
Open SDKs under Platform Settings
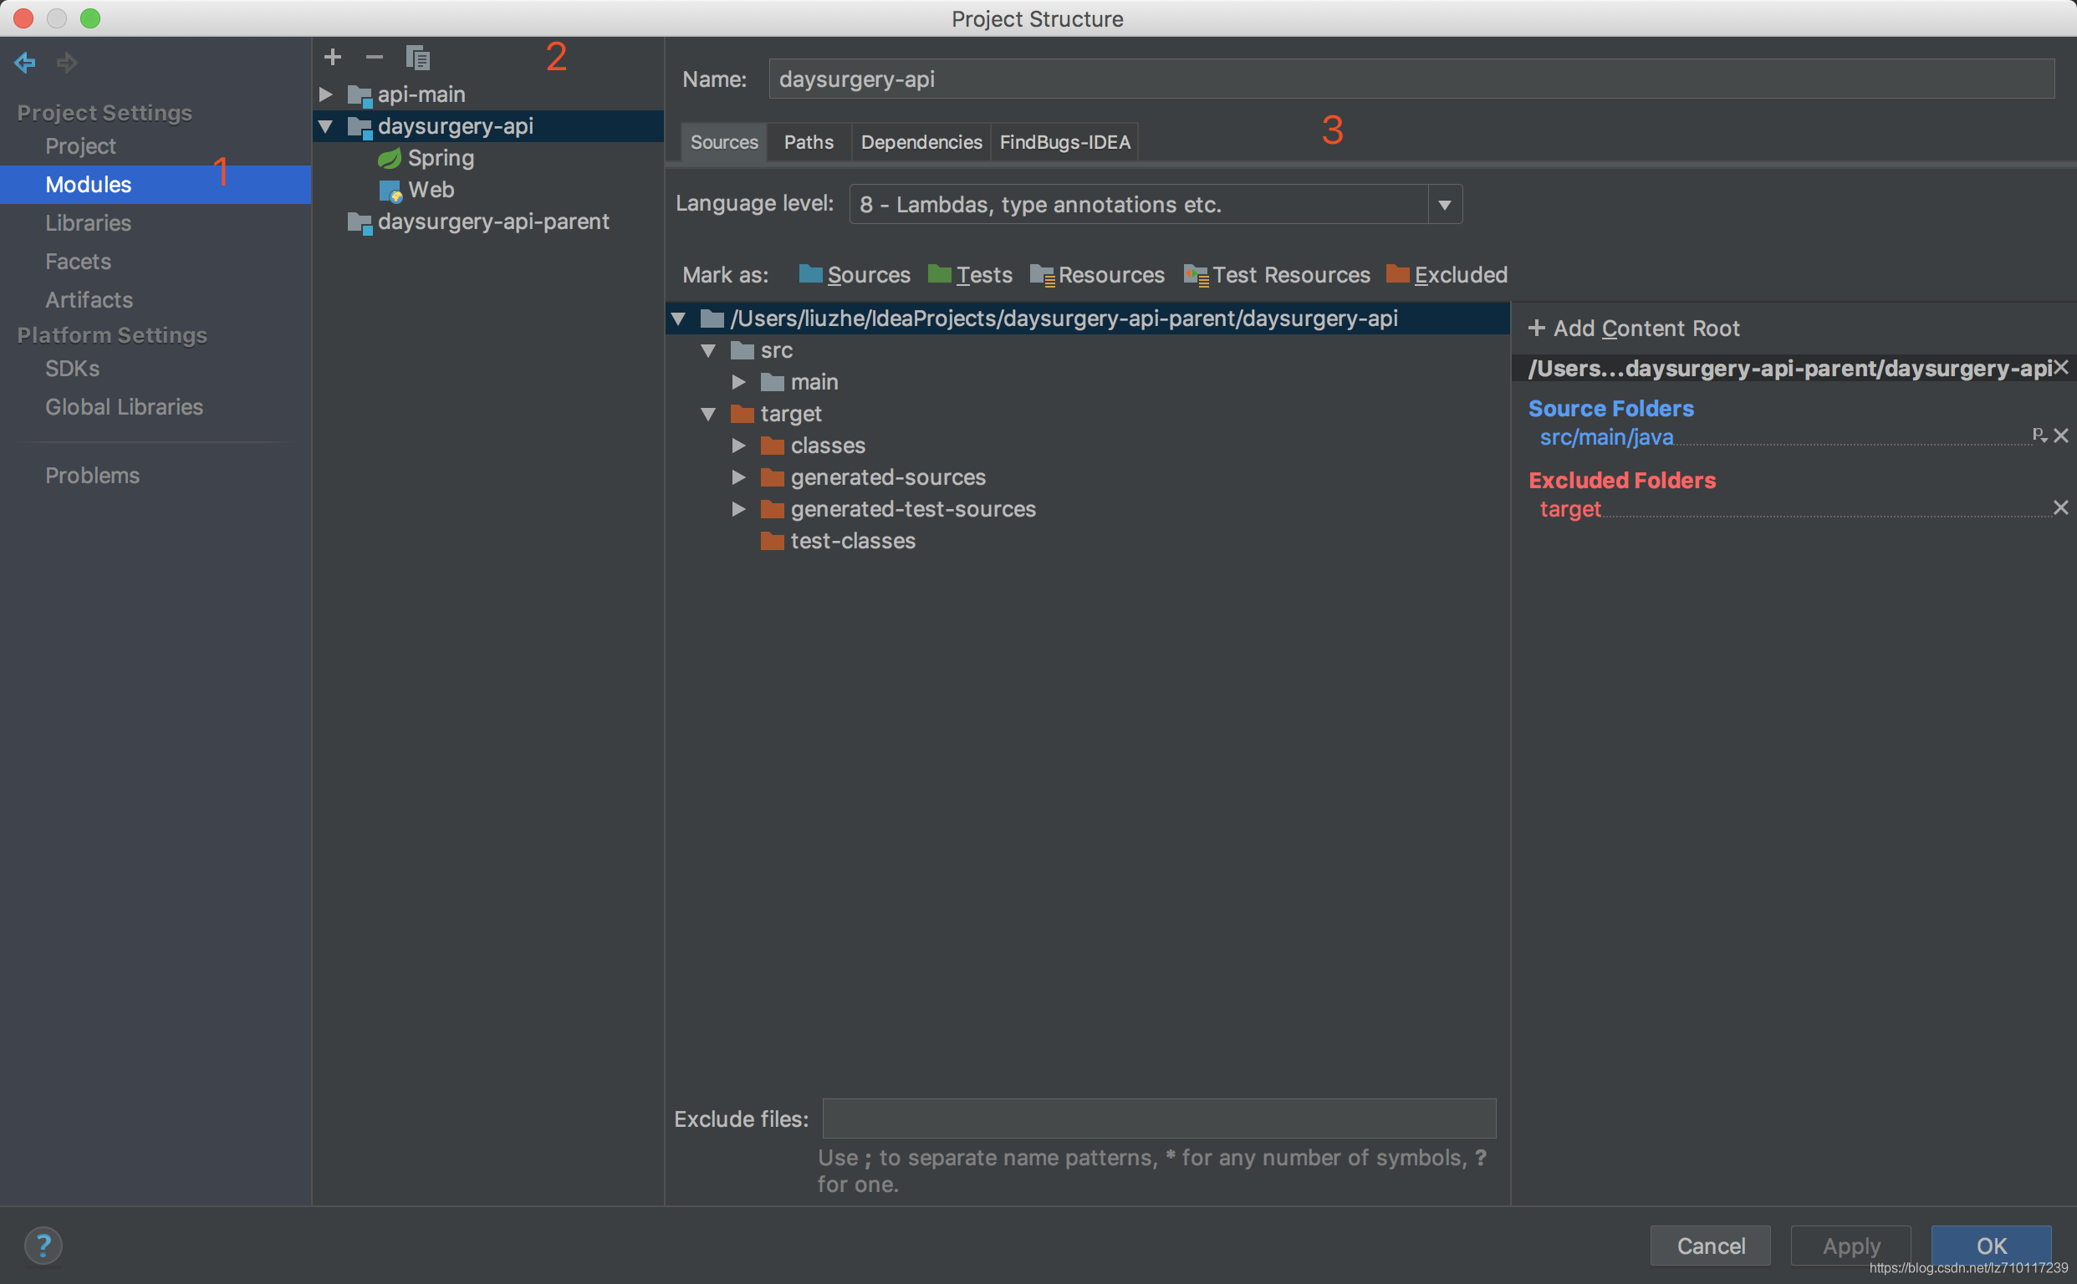(x=72, y=369)
